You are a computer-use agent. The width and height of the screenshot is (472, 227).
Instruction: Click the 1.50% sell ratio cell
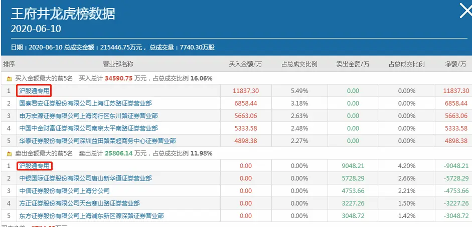(407, 203)
